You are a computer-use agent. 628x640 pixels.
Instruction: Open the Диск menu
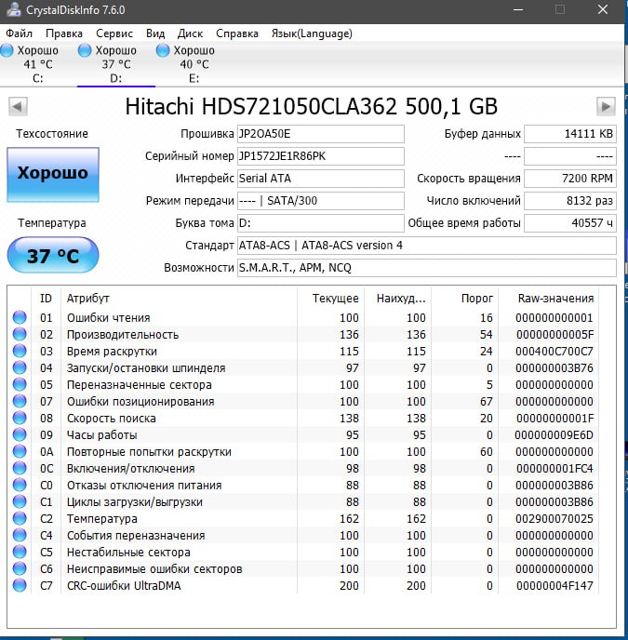click(190, 33)
